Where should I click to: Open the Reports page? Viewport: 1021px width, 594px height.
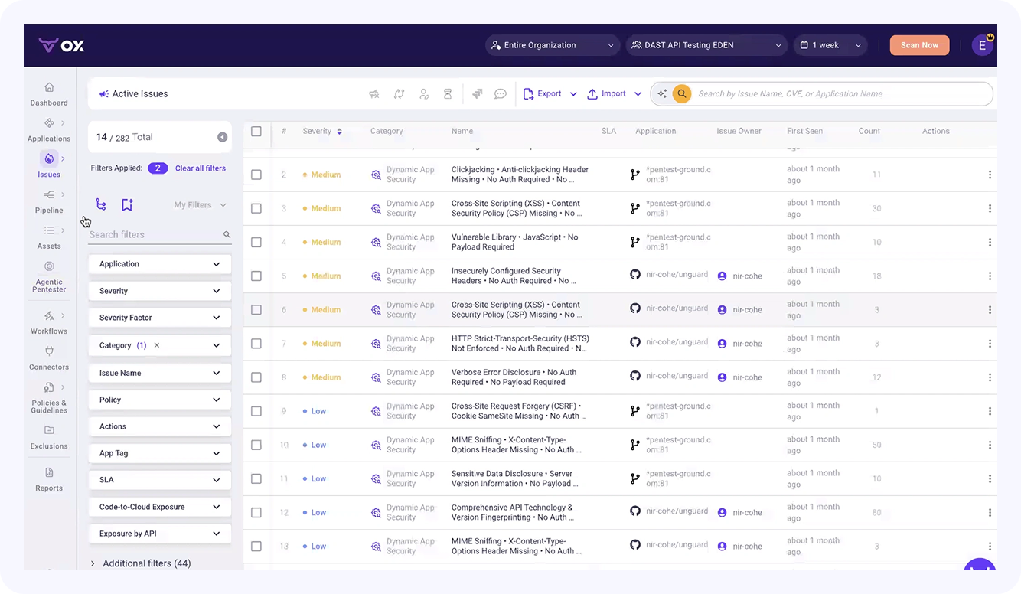(49, 480)
